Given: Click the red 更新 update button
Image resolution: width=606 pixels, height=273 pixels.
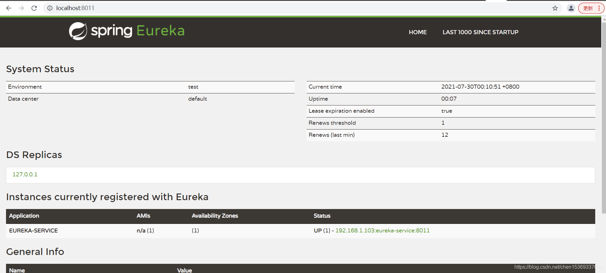Looking at the screenshot, I should [x=588, y=8].
